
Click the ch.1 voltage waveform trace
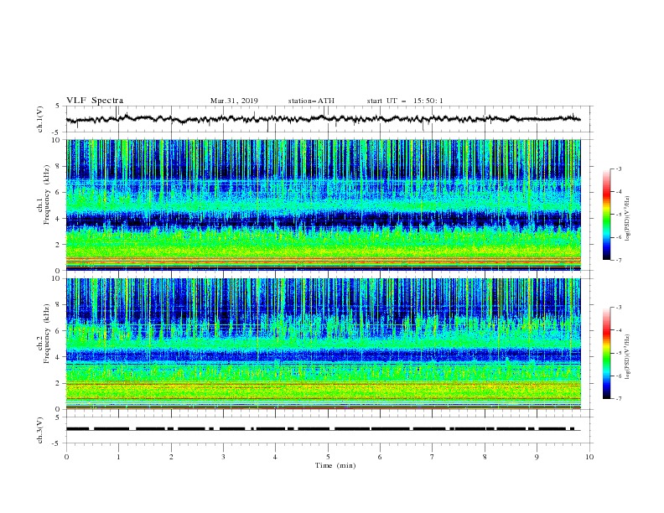tap(324, 119)
